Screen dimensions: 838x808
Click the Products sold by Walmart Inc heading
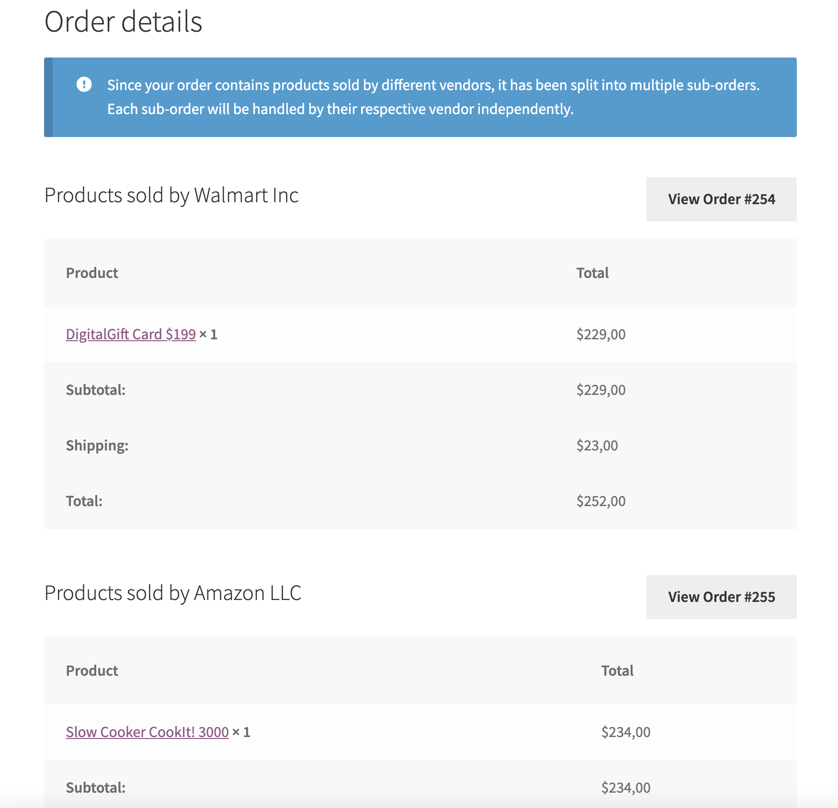click(171, 196)
